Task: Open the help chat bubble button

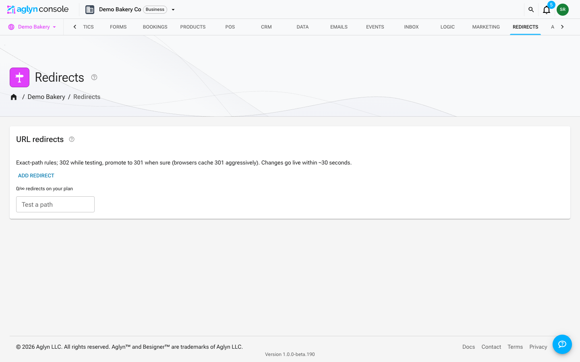Action: pos(562,344)
